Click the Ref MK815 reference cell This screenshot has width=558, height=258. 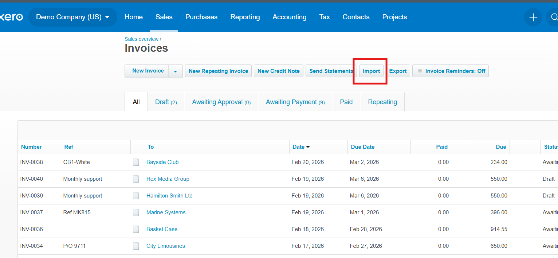tap(77, 212)
